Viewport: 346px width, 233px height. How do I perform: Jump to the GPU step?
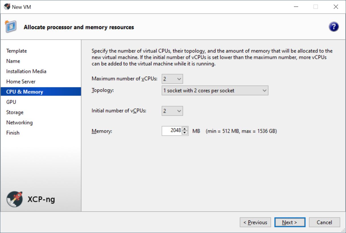click(x=11, y=102)
